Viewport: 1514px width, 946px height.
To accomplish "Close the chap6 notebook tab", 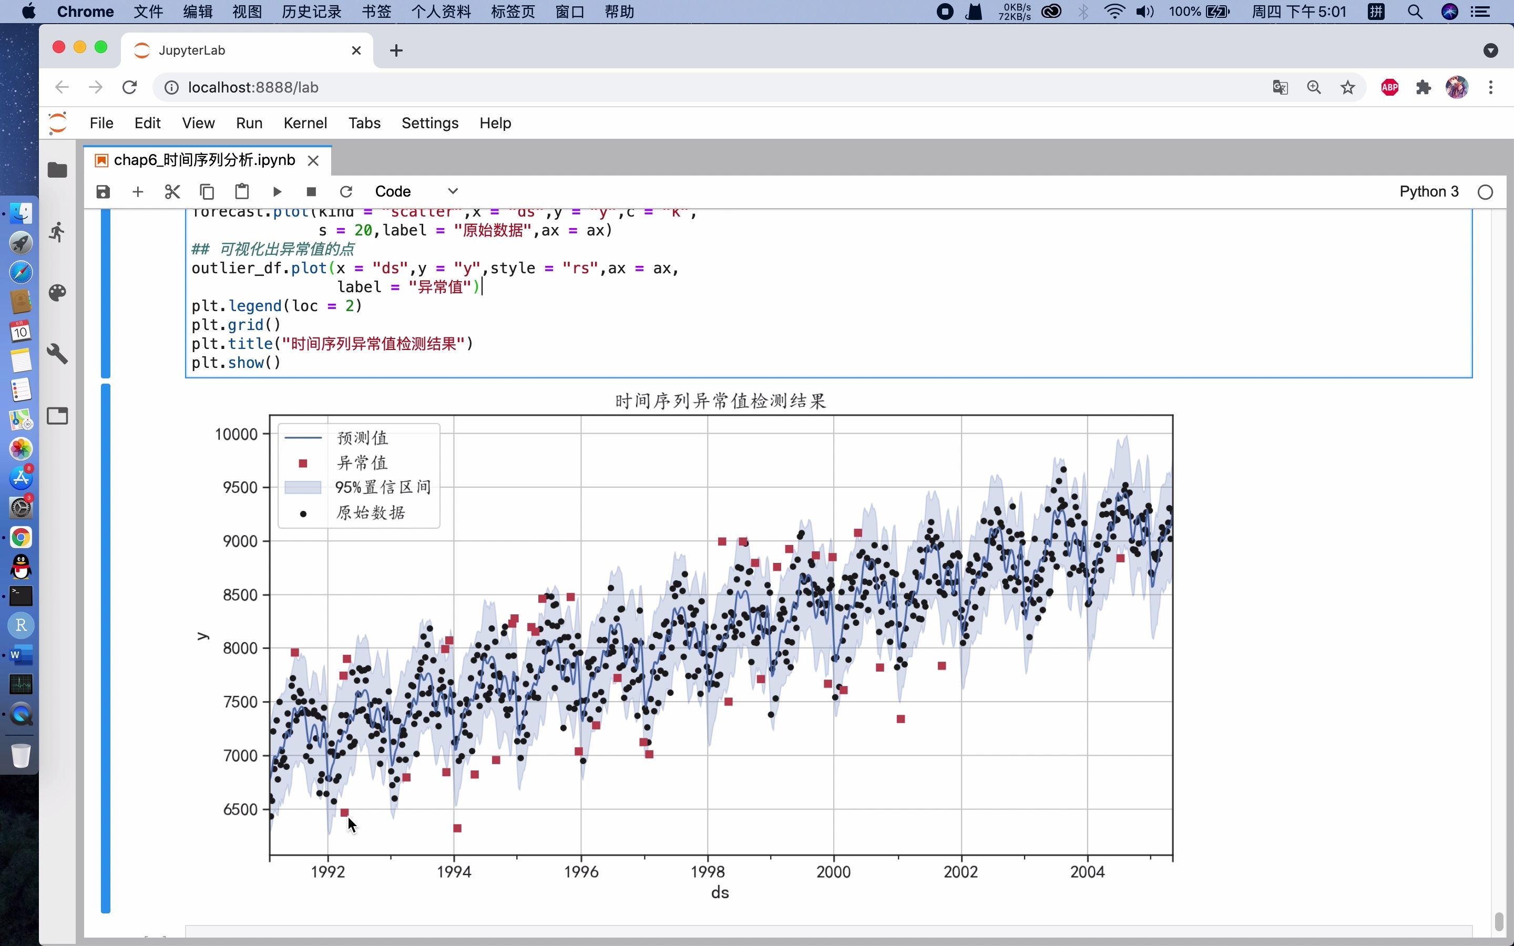I will coord(313,161).
